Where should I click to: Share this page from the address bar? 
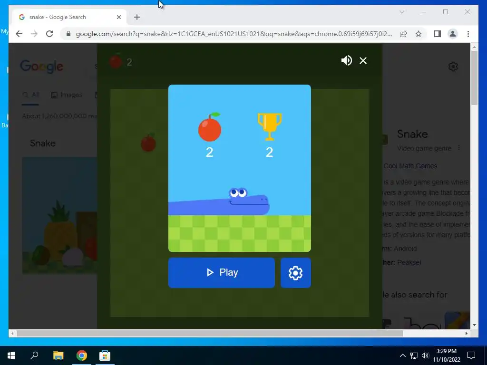tap(403, 34)
